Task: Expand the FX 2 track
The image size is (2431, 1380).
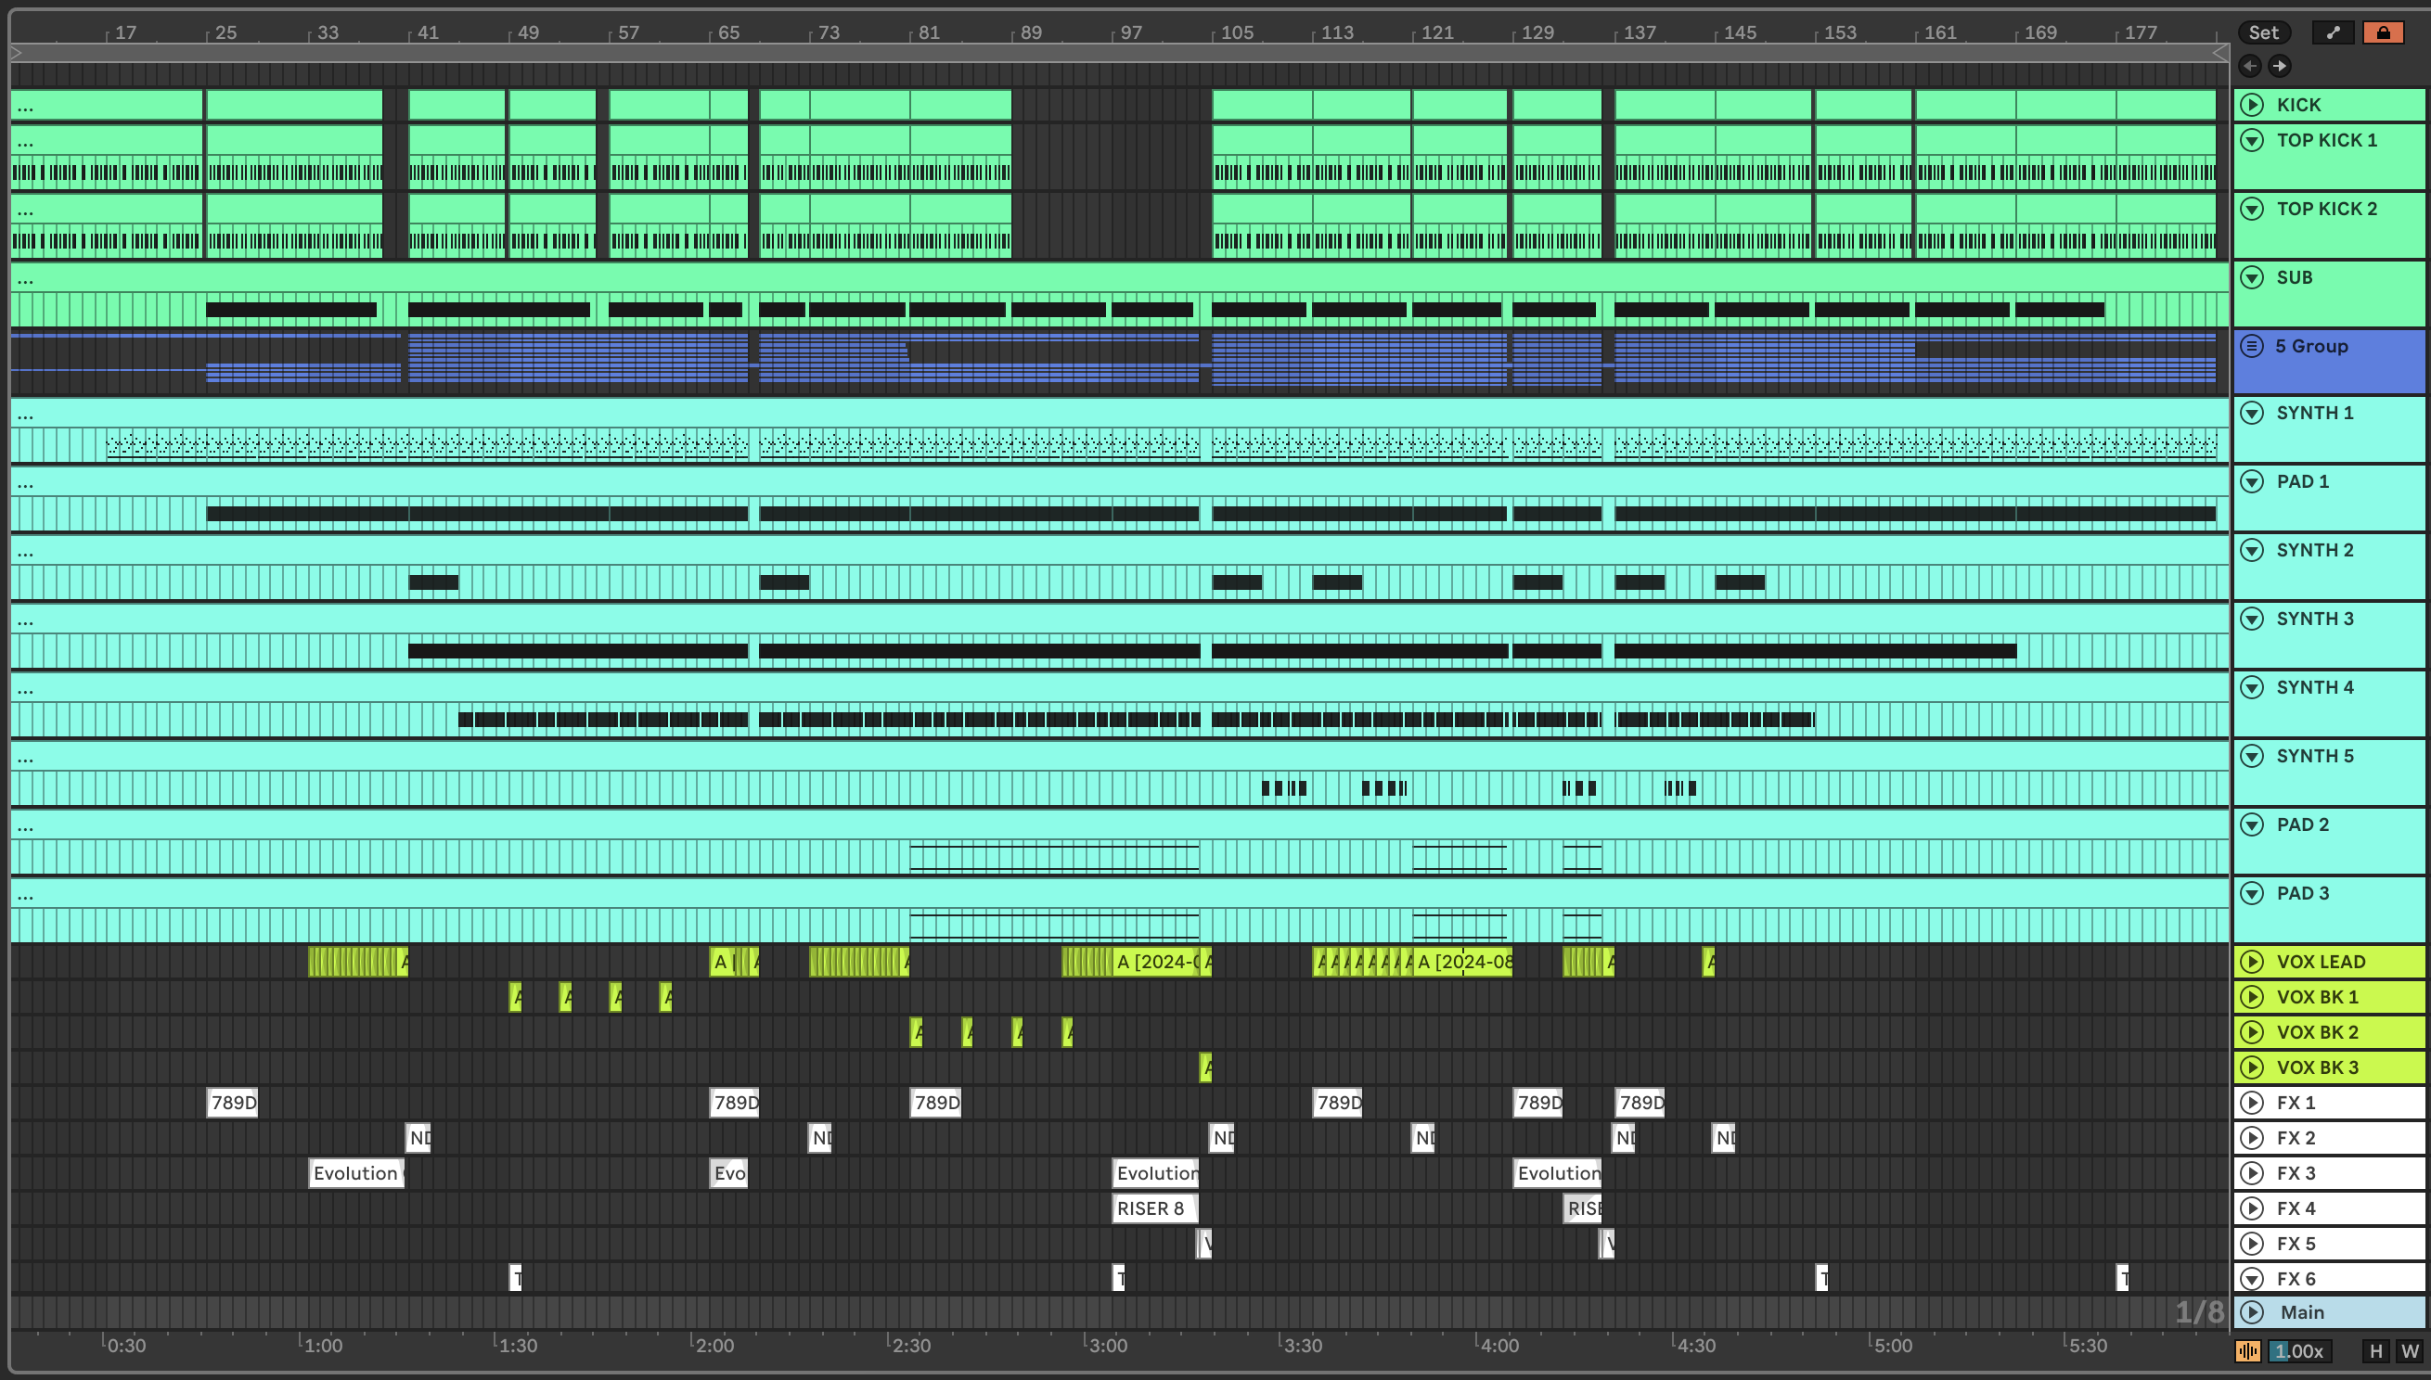Action: [2252, 1137]
